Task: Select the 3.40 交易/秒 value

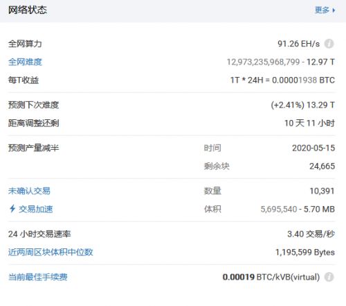Action: (311, 234)
